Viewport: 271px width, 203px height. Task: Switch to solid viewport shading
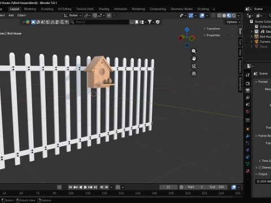click(x=224, y=16)
